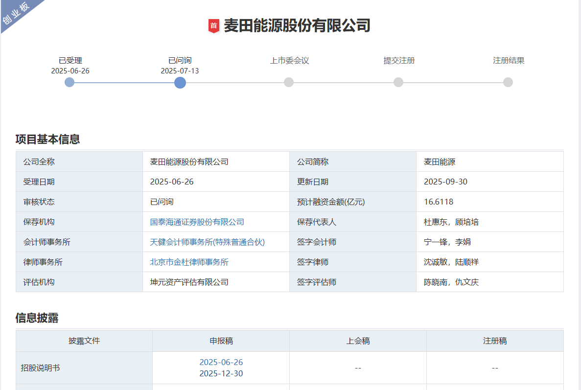The height and width of the screenshot is (390, 581).
Task: Open 北京市金杜律师事务所 link
Action: [189, 262]
